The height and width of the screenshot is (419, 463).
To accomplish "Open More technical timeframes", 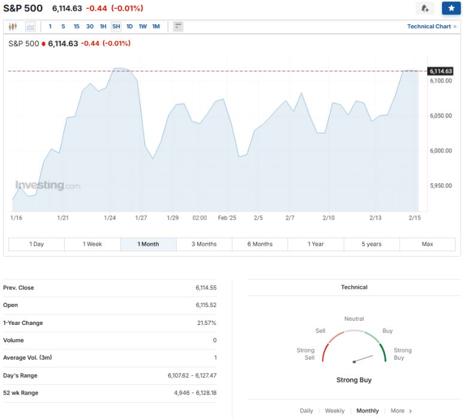I will coord(401,411).
